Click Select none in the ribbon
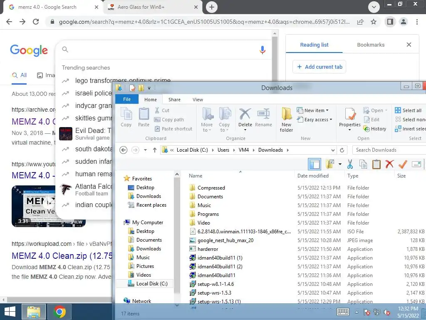Image resolution: width=426 pixels, height=320 pixels. [x=411, y=120]
